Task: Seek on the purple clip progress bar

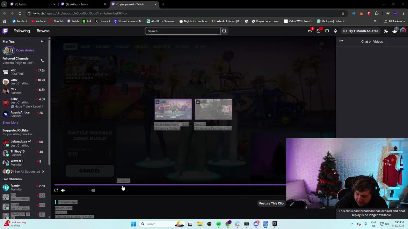Action: point(170,185)
